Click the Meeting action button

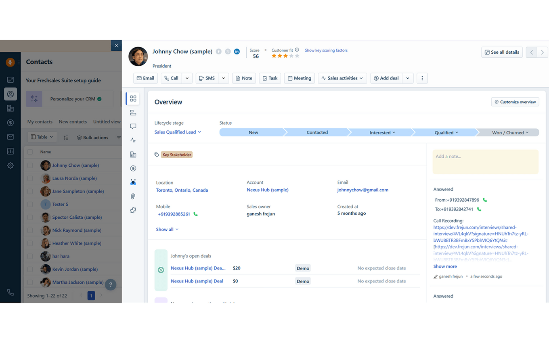[x=300, y=78]
